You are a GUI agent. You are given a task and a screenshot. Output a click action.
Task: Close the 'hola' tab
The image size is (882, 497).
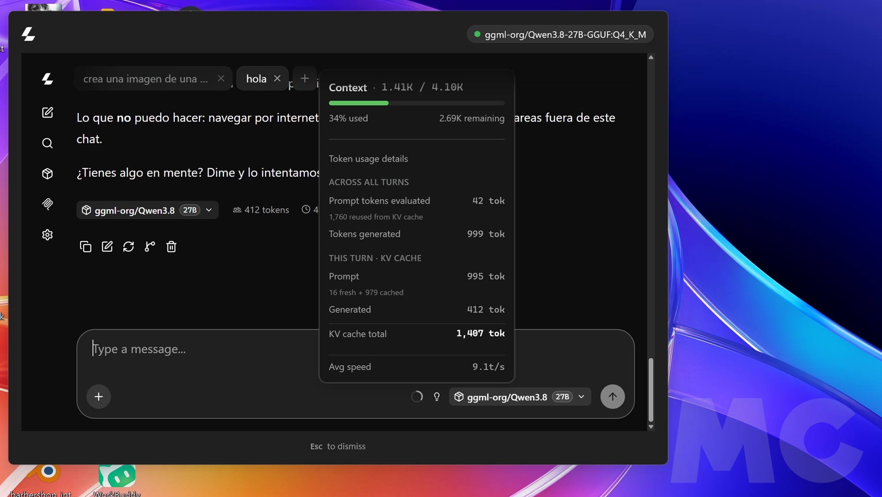[277, 78]
